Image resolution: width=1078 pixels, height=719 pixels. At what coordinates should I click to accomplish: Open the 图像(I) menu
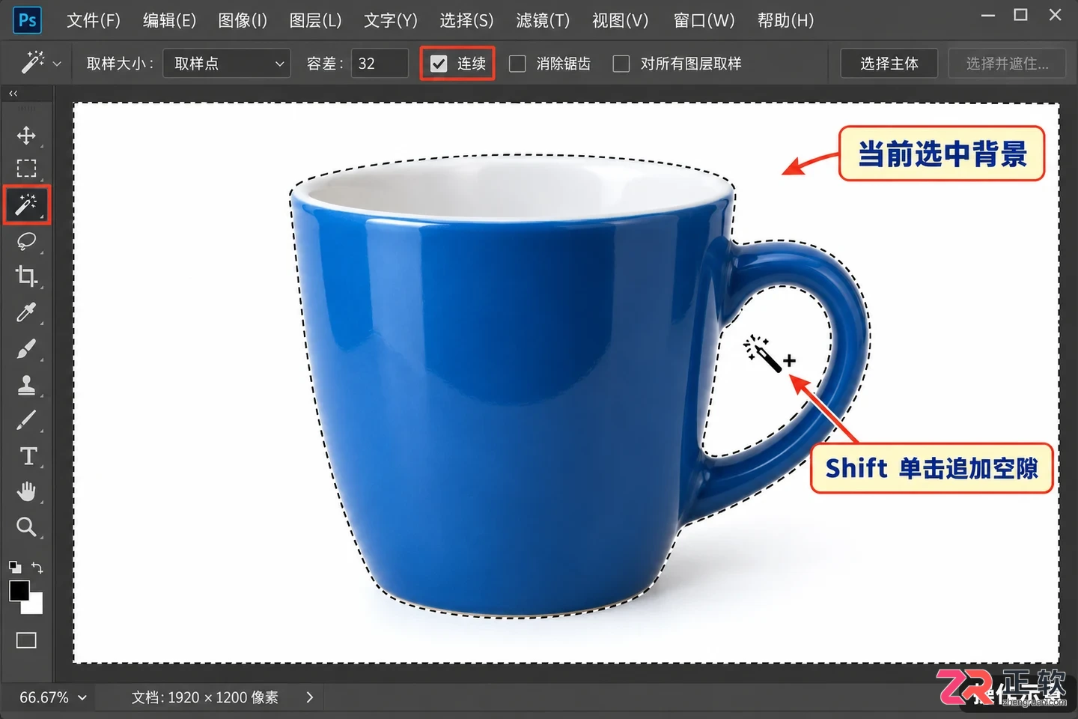[243, 20]
